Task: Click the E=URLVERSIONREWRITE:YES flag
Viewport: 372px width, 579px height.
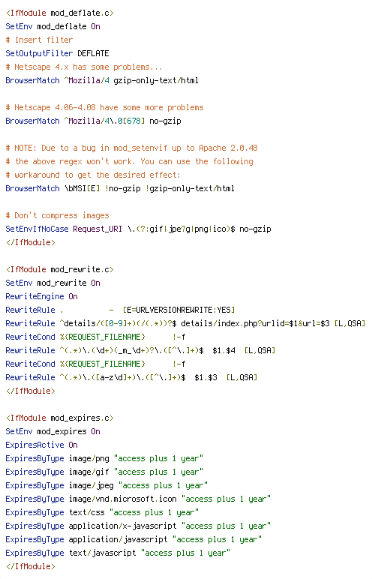Action: coord(178,310)
